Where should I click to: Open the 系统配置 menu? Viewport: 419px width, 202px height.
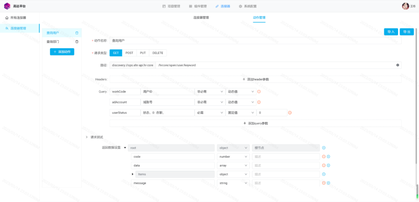(248, 6)
